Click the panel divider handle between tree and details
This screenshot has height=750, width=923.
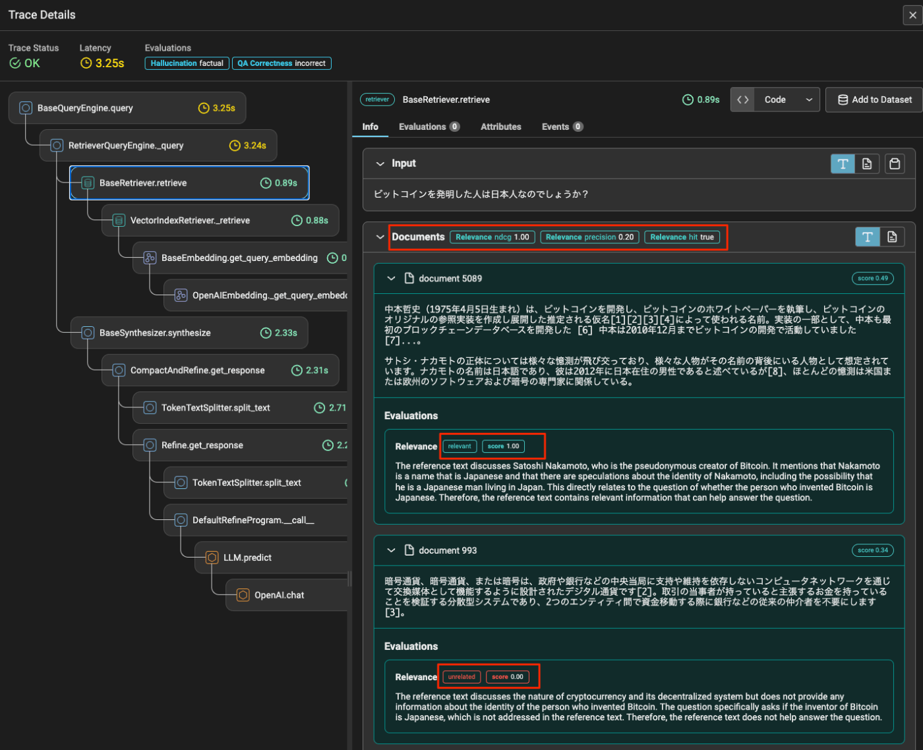pos(349,579)
